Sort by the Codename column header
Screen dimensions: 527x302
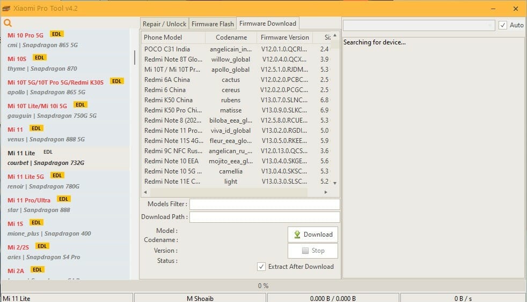coord(231,37)
